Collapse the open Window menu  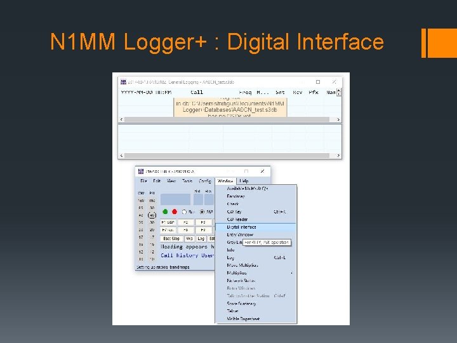(x=225, y=181)
